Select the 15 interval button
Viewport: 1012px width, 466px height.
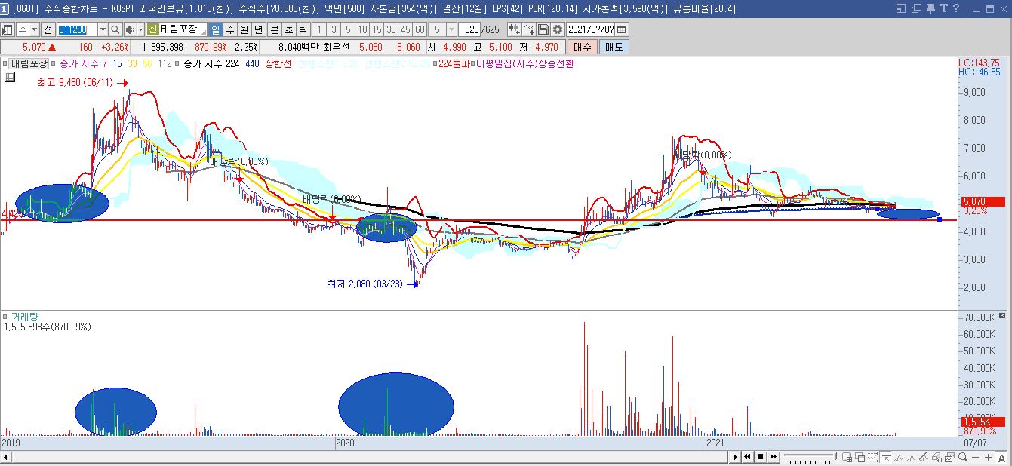point(376,29)
